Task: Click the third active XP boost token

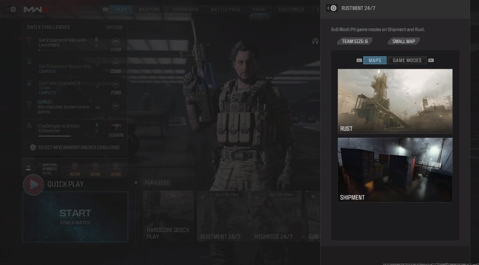Action: coord(116,168)
